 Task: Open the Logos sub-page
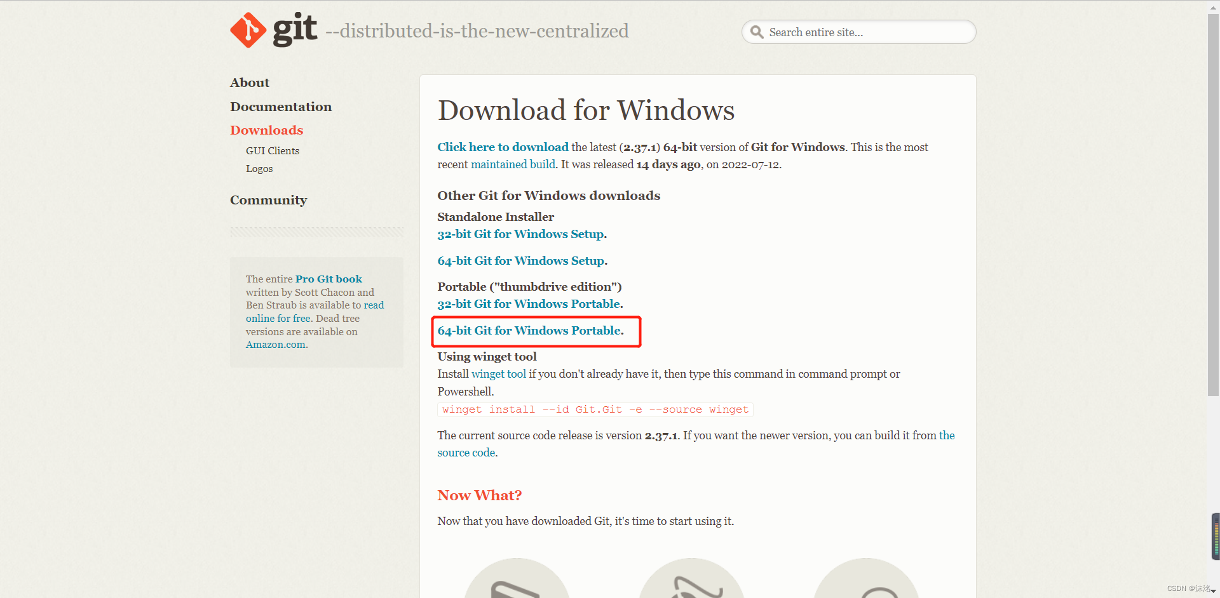click(259, 169)
